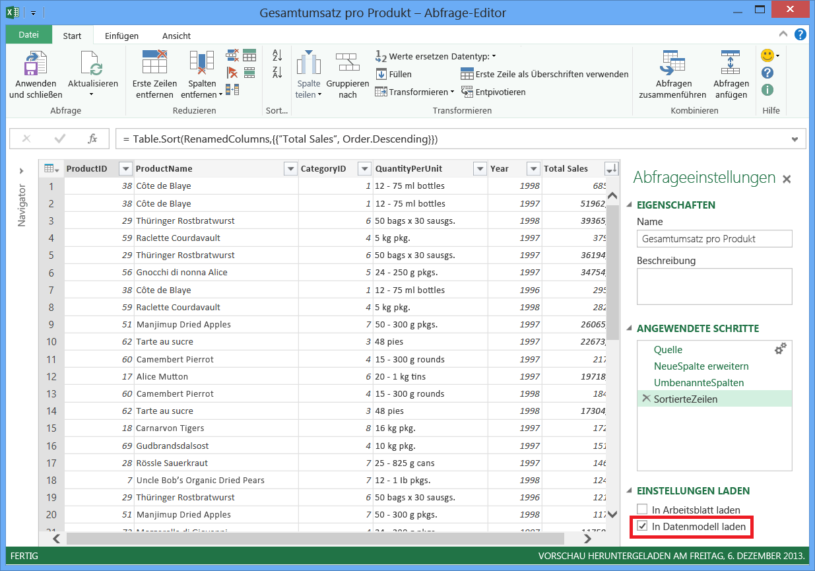This screenshot has width=815, height=571.
Task: Click the Spalte teilen icon
Action: pos(308,63)
